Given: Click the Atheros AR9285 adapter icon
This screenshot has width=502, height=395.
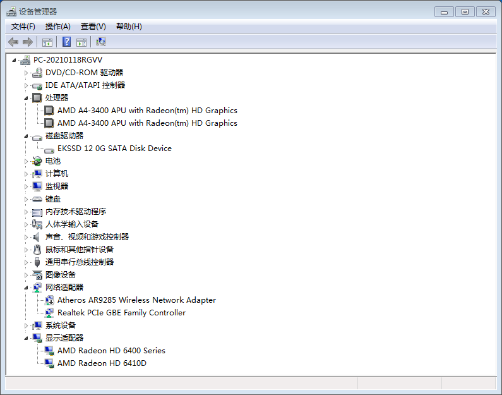Looking at the screenshot, I should pos(49,300).
